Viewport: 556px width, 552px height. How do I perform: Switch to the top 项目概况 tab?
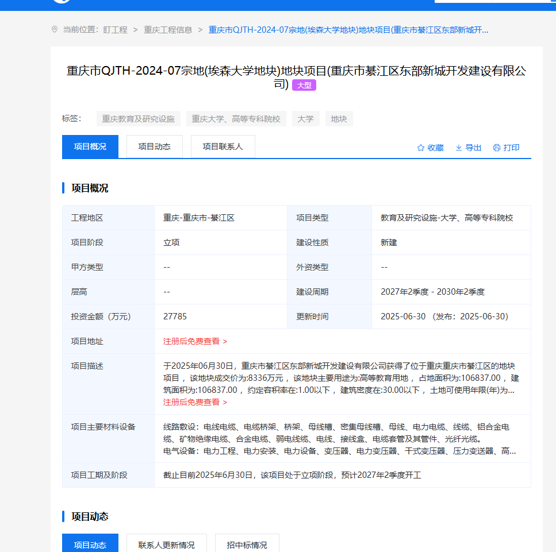coord(90,146)
